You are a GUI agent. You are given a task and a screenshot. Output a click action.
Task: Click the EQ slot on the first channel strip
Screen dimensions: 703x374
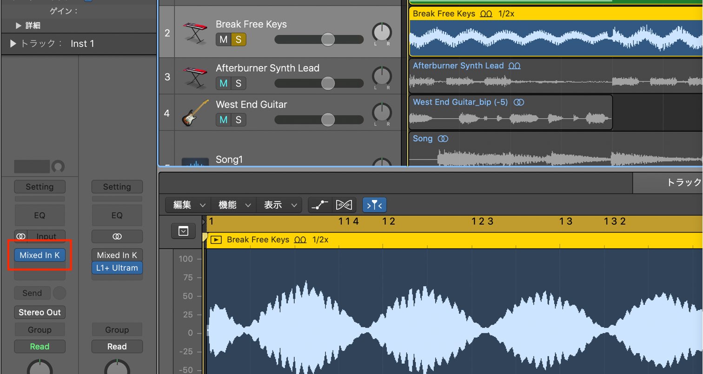coord(40,215)
